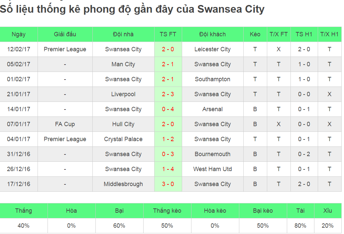Click the 80% Tài percentage value
Image resolution: width=344 pixels, height=234 pixels.
coord(300,226)
